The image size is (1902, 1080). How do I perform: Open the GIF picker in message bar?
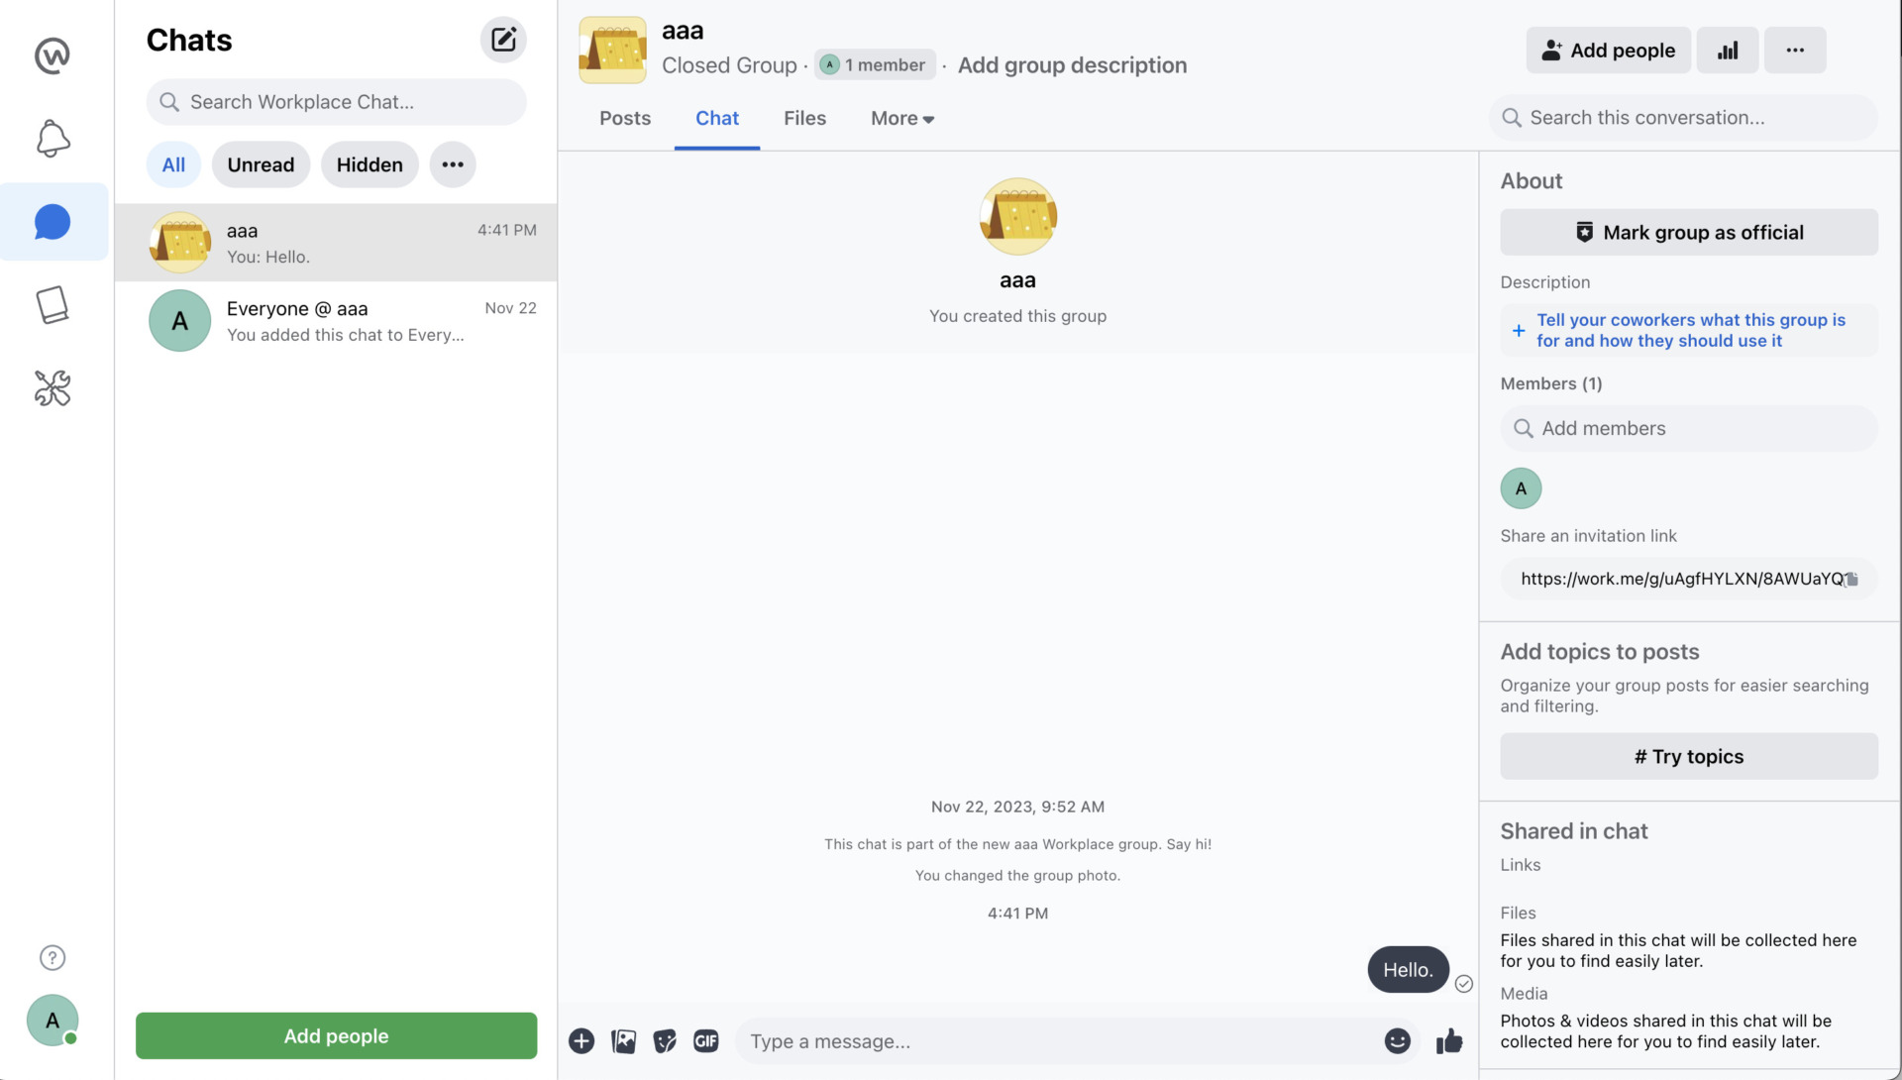coord(705,1041)
